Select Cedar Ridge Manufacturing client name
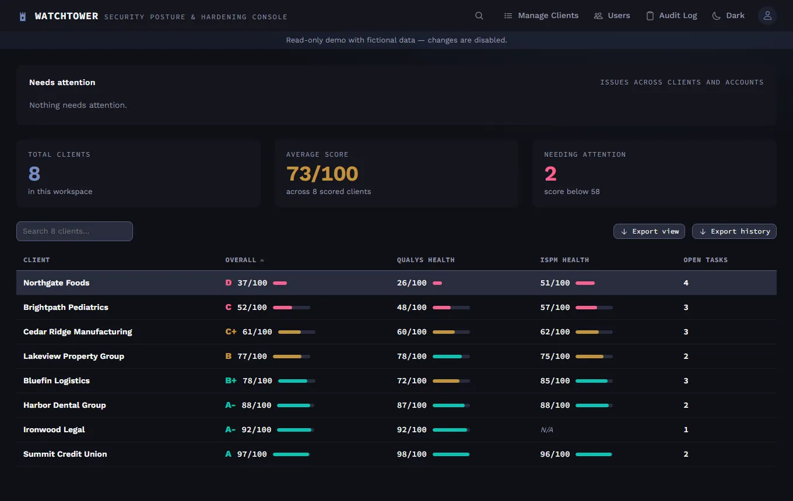 coord(78,332)
